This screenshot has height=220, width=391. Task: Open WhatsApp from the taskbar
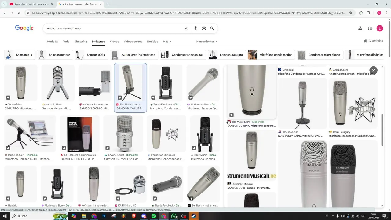click(x=174, y=216)
